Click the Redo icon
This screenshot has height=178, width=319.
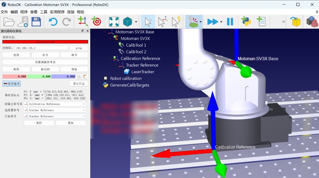point(66,21)
